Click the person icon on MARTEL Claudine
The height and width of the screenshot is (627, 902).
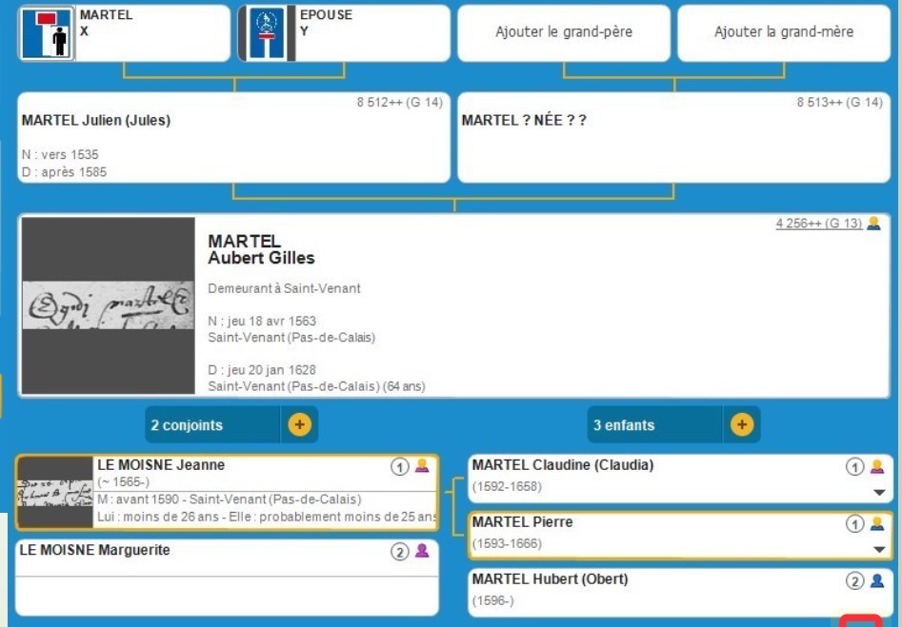coord(877,466)
